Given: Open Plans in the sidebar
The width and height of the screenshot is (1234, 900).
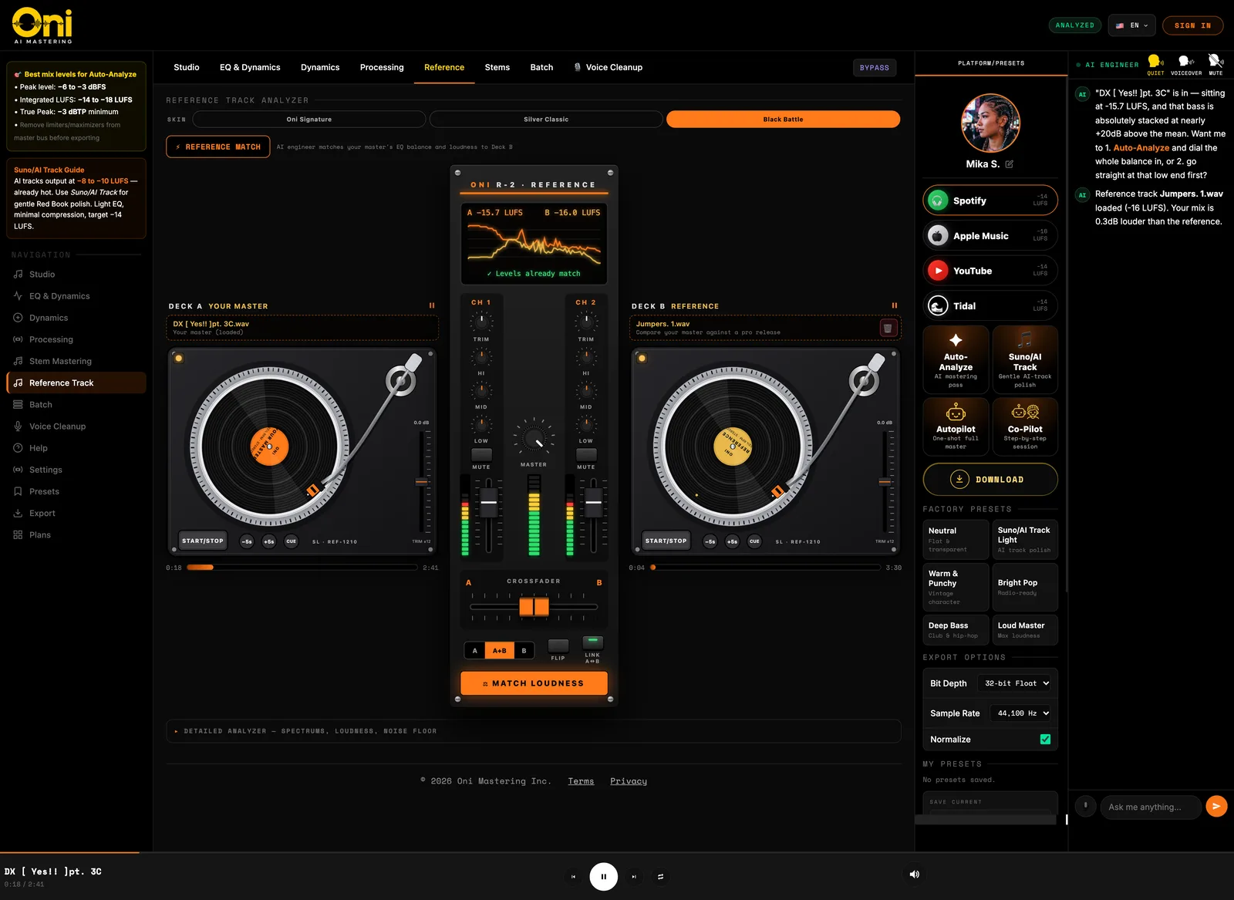Looking at the screenshot, I should [76, 534].
